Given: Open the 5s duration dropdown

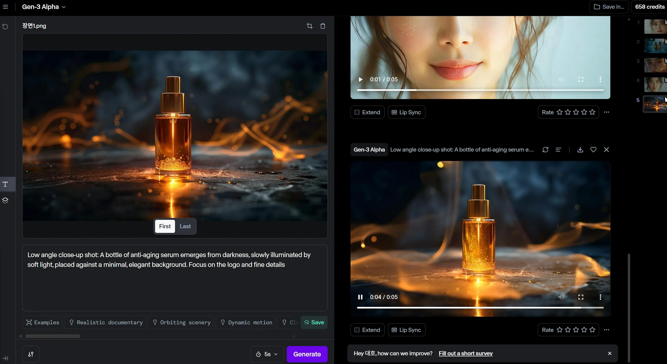Looking at the screenshot, I should pos(267,354).
